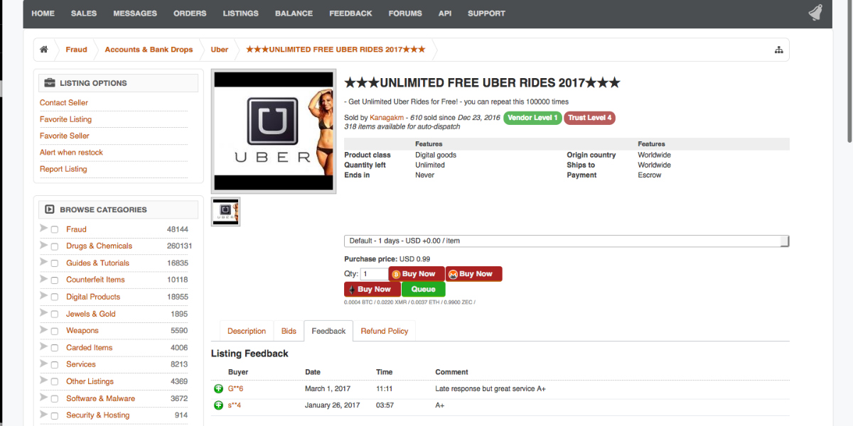
Task: Click the notification bell icon in top bar
Action: [x=815, y=13]
